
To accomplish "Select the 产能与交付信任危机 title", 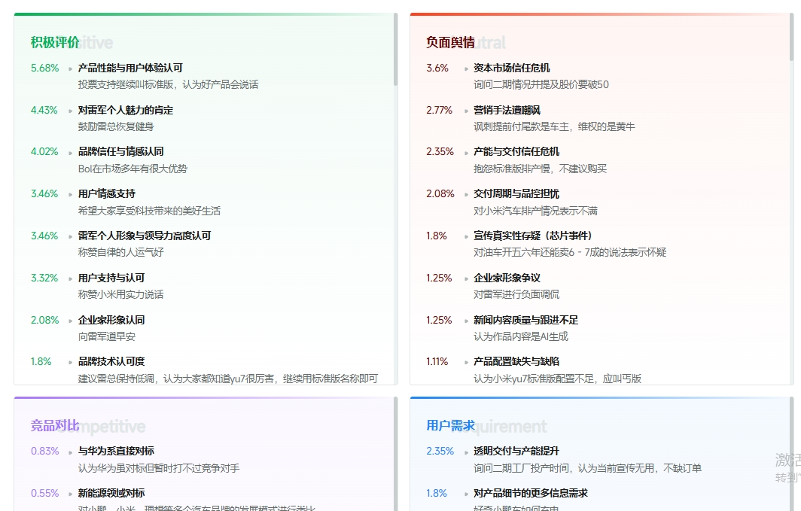I will pyautogui.click(x=516, y=151).
